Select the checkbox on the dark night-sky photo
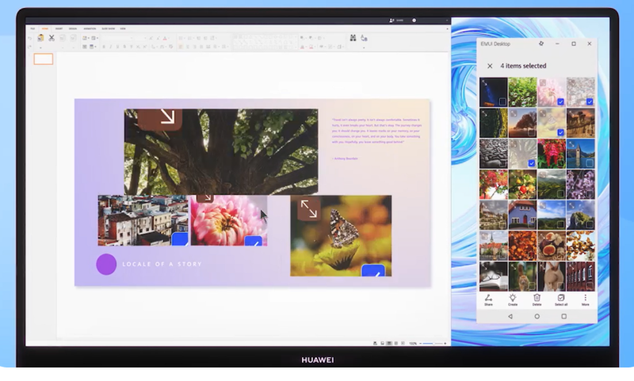 click(502, 101)
